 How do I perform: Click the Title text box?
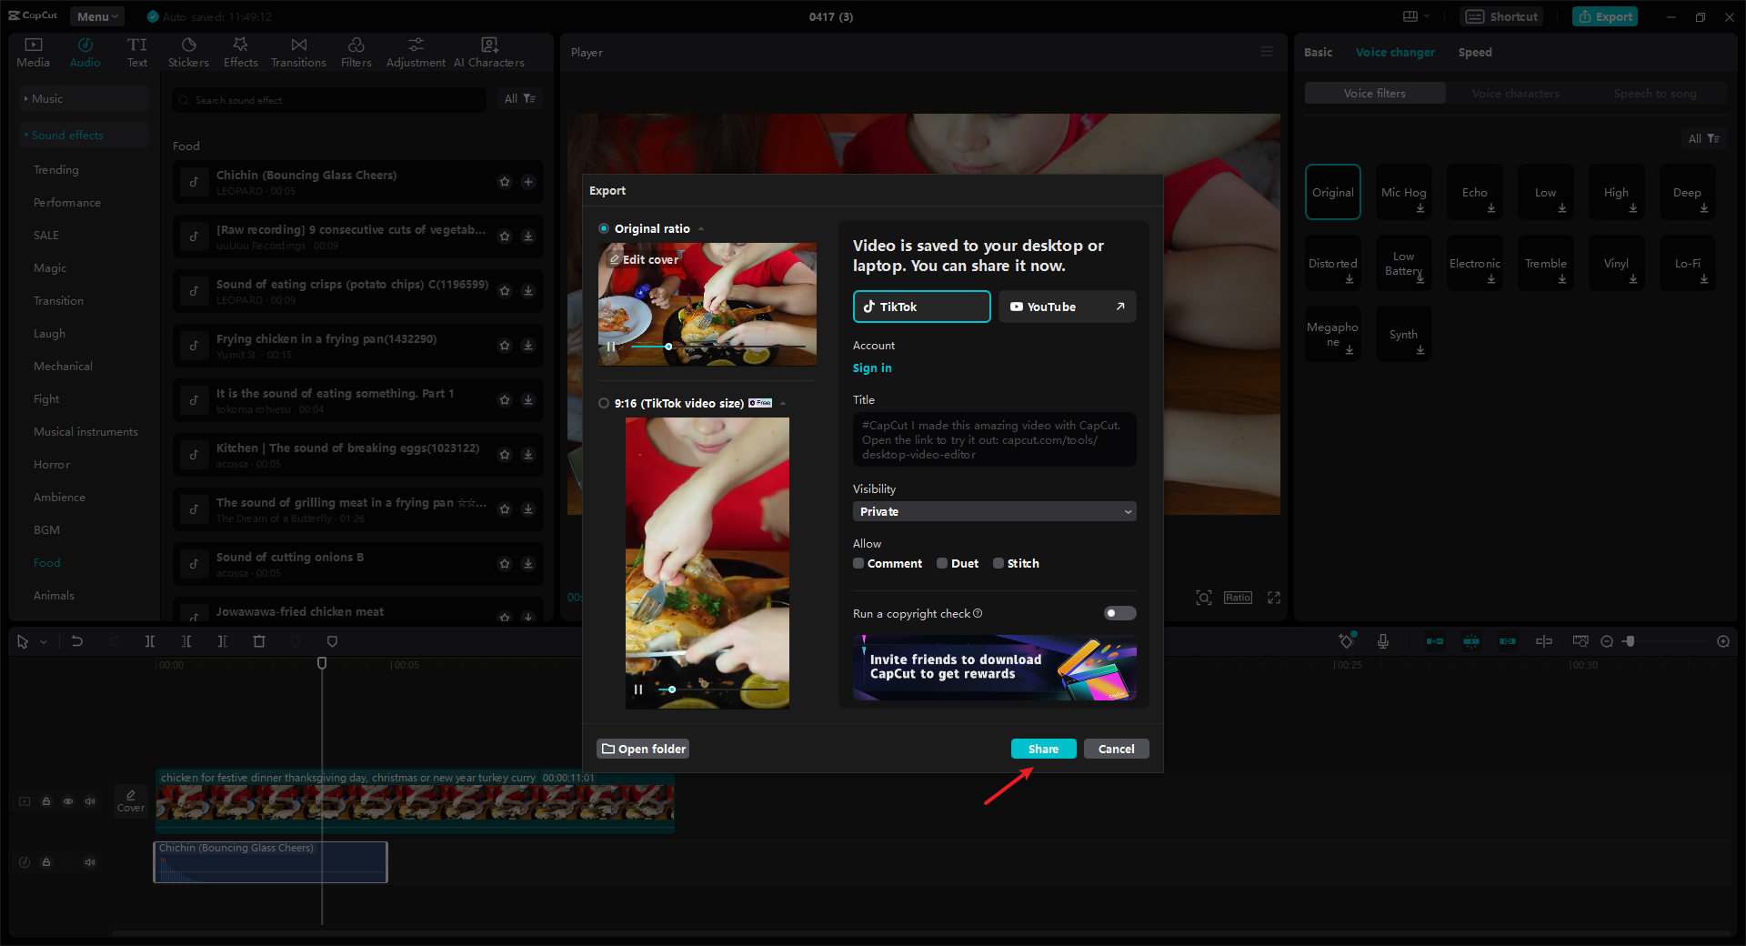[x=994, y=439]
